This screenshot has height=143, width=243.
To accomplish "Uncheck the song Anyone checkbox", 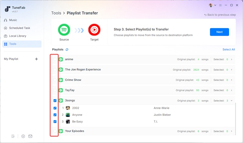I will pos(55,115).
